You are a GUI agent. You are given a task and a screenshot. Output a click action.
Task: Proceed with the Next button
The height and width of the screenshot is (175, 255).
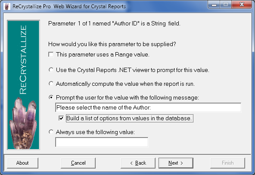click(x=176, y=163)
